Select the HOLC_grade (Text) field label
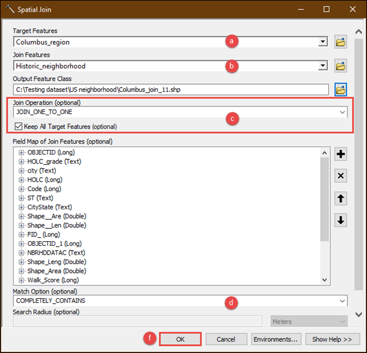The width and height of the screenshot is (367, 353). (x=54, y=162)
